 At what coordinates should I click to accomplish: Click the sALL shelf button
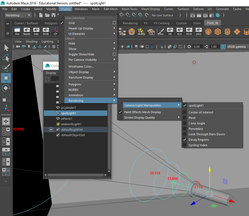[199, 31]
